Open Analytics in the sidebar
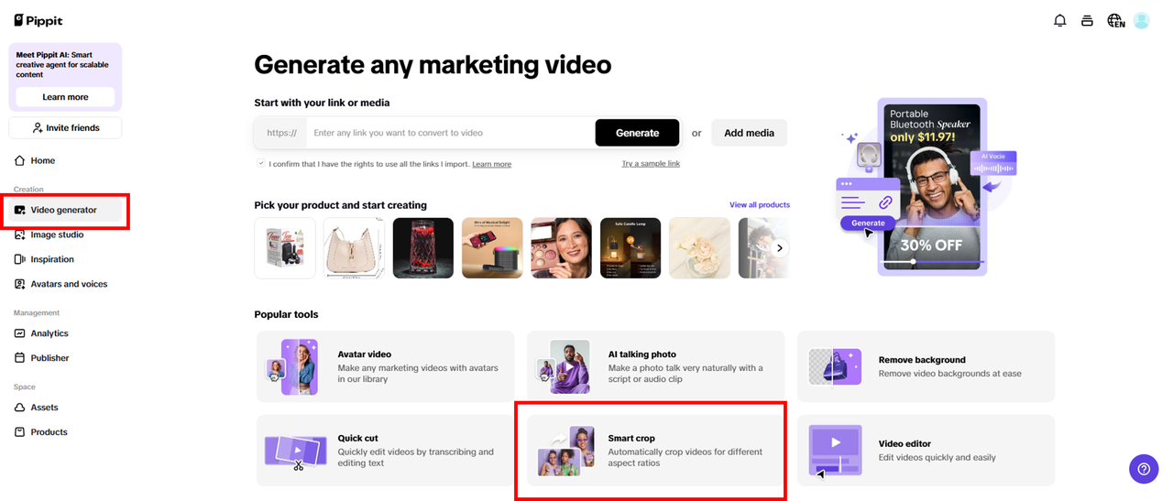This screenshot has width=1173, height=501. point(65,333)
